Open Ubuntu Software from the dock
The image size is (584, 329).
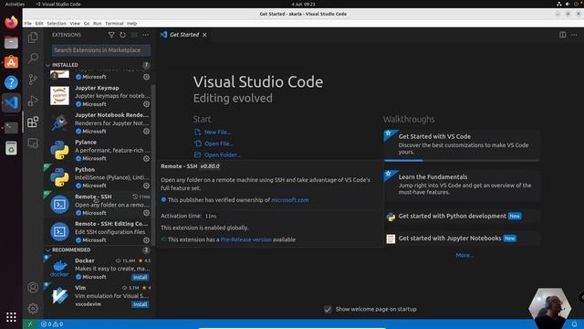pos(11,62)
